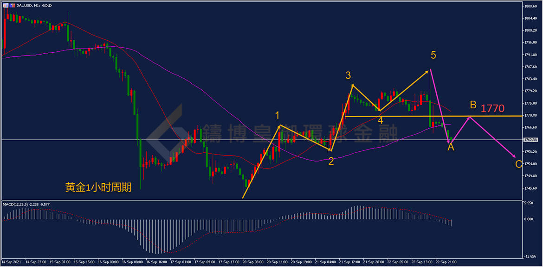543x267 pixels.
Task: Select the letter B wave label
Action: (x=472, y=104)
